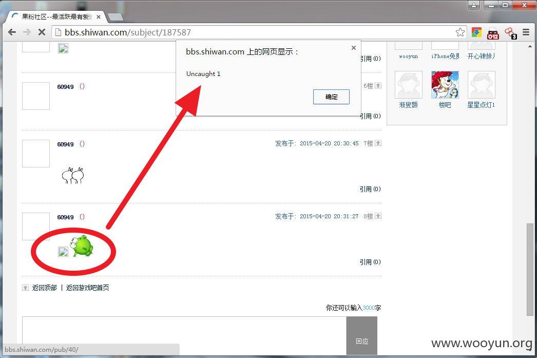Screen dimensions: 537x358
Task: Click the page scrollbar thumb
Action: (530, 269)
